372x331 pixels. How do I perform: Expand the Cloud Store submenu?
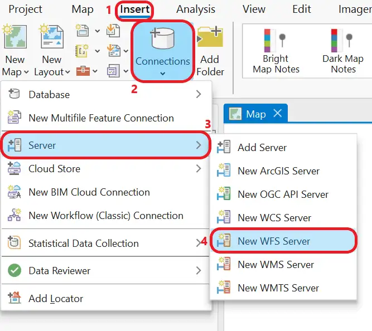point(199,169)
